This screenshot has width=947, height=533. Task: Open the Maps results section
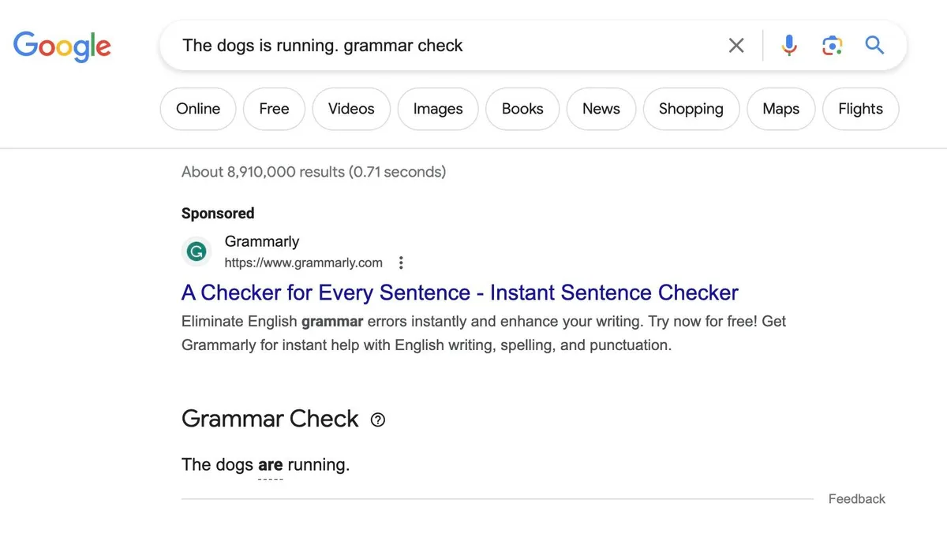[780, 109]
